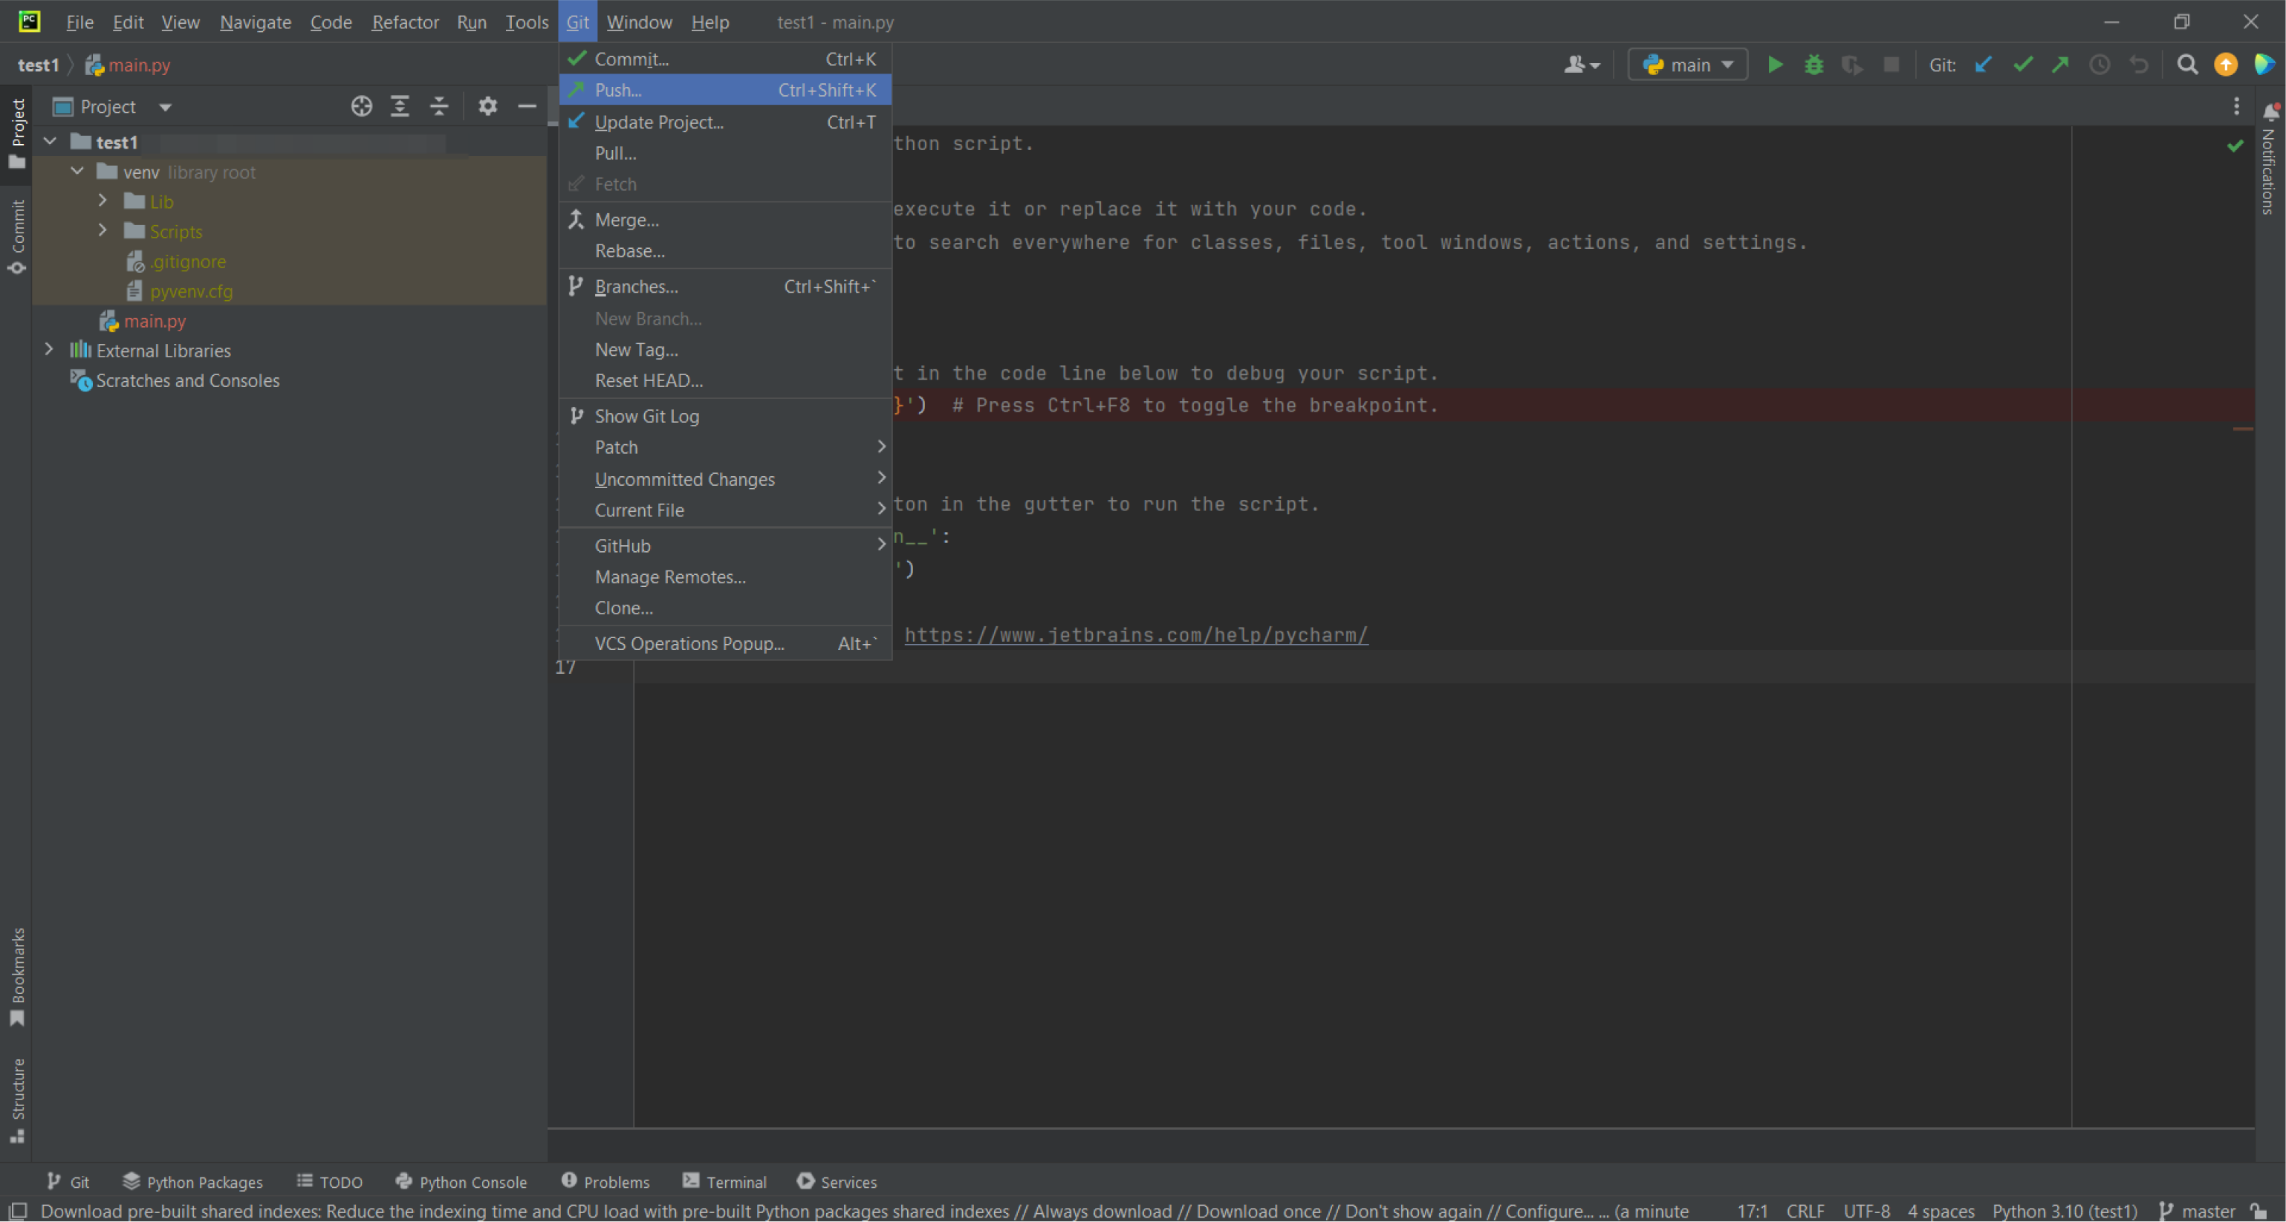Screen dimensions: 2286x1222
Task: Open the main run configuration dropdown
Action: point(1688,65)
